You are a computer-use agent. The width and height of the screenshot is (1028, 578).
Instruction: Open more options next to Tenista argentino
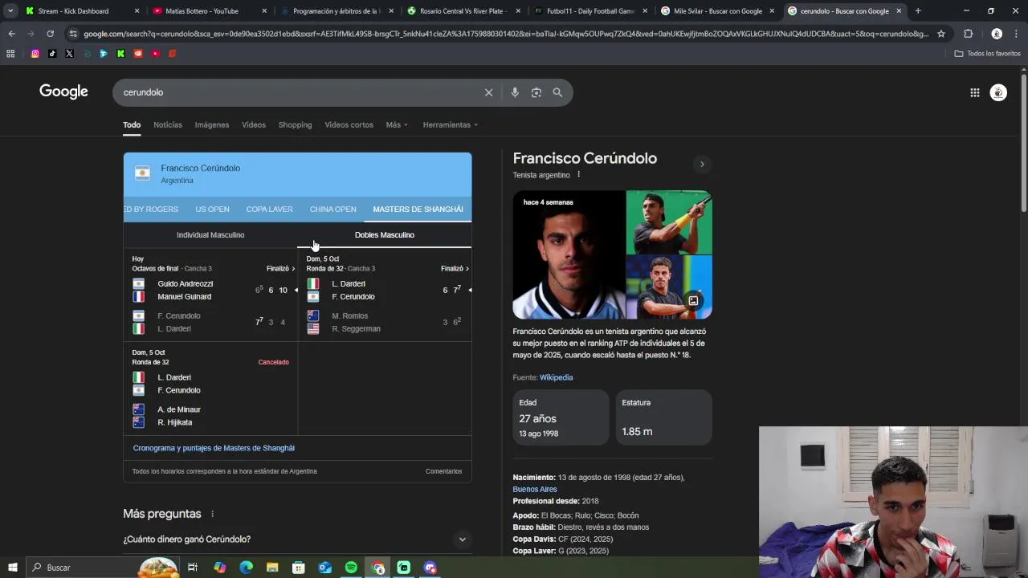tap(578, 174)
